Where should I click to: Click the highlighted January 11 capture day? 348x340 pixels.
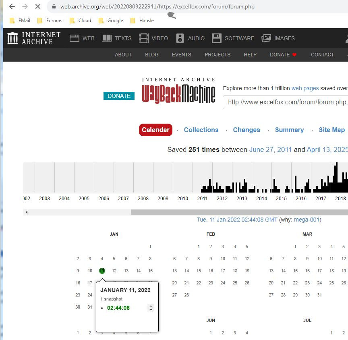[x=102, y=271]
